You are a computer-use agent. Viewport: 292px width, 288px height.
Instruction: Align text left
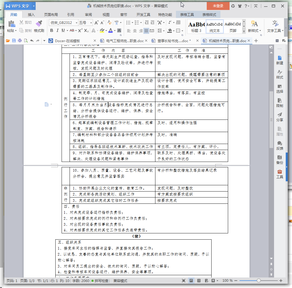[129, 31]
